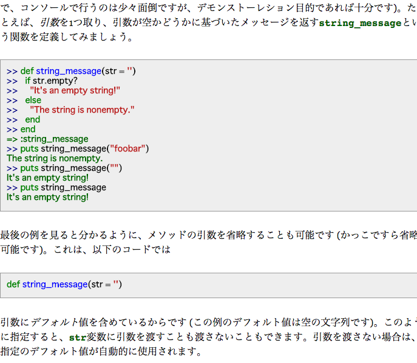Click the bold green string_message term in paragraph
Viewport: 417px width, 363px height.
(360, 23)
